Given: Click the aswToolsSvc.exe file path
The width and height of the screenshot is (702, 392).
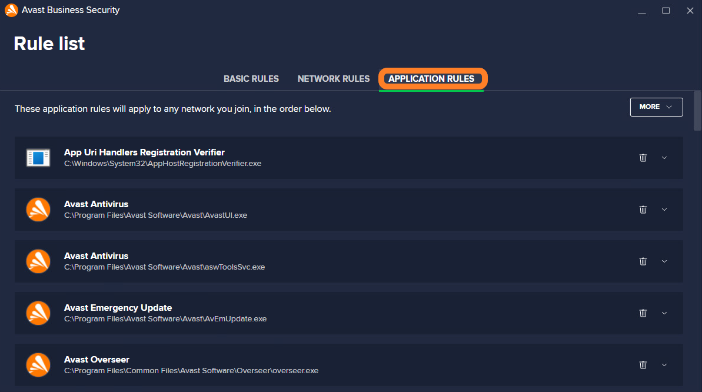Looking at the screenshot, I should coord(164,267).
